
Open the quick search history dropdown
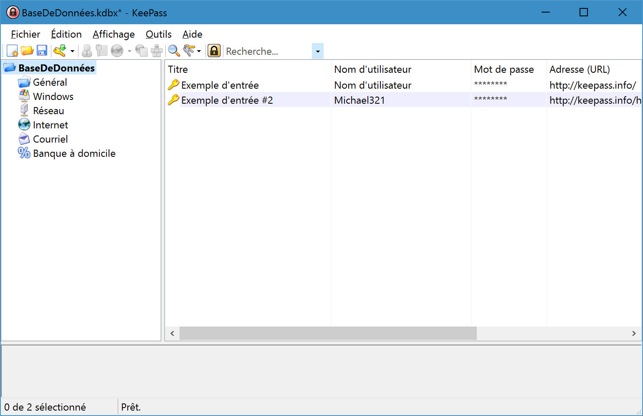pos(318,51)
